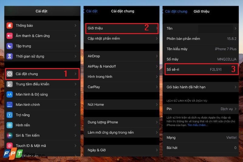Select the Ngày & Giờ row
The width and height of the screenshot is (243, 162).
pos(122,150)
